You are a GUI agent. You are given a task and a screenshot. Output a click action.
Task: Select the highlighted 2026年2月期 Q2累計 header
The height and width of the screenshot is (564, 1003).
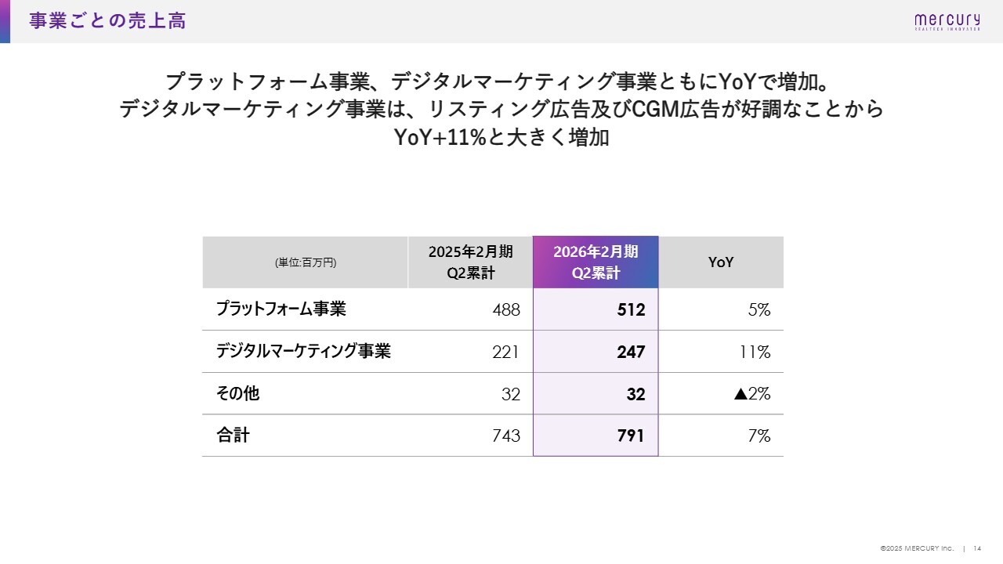tap(596, 262)
